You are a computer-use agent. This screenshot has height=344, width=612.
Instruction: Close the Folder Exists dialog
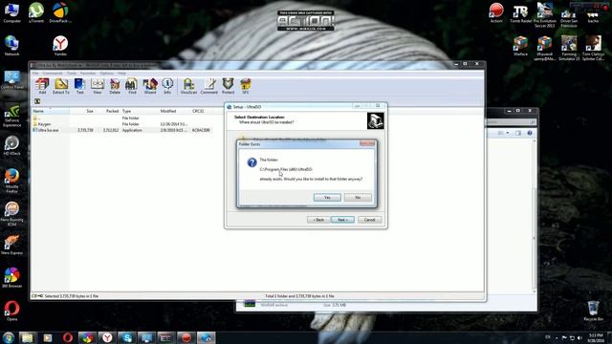tap(367, 143)
